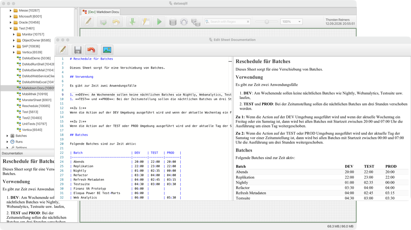This screenshot has height=230, width=411.
Task: Click the UnitTests sheet icon
Action: (x=19, y=124)
